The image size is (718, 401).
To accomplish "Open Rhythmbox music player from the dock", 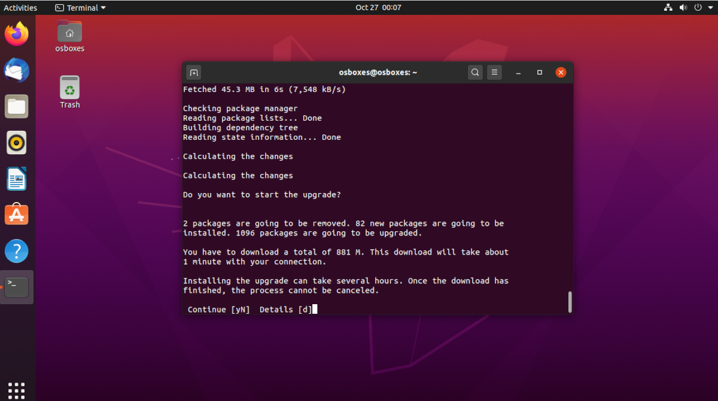I will coord(17,142).
